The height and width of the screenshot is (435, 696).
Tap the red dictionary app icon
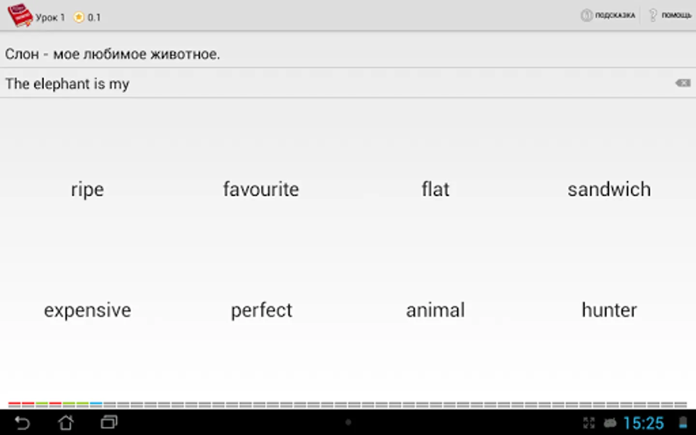[x=19, y=15]
